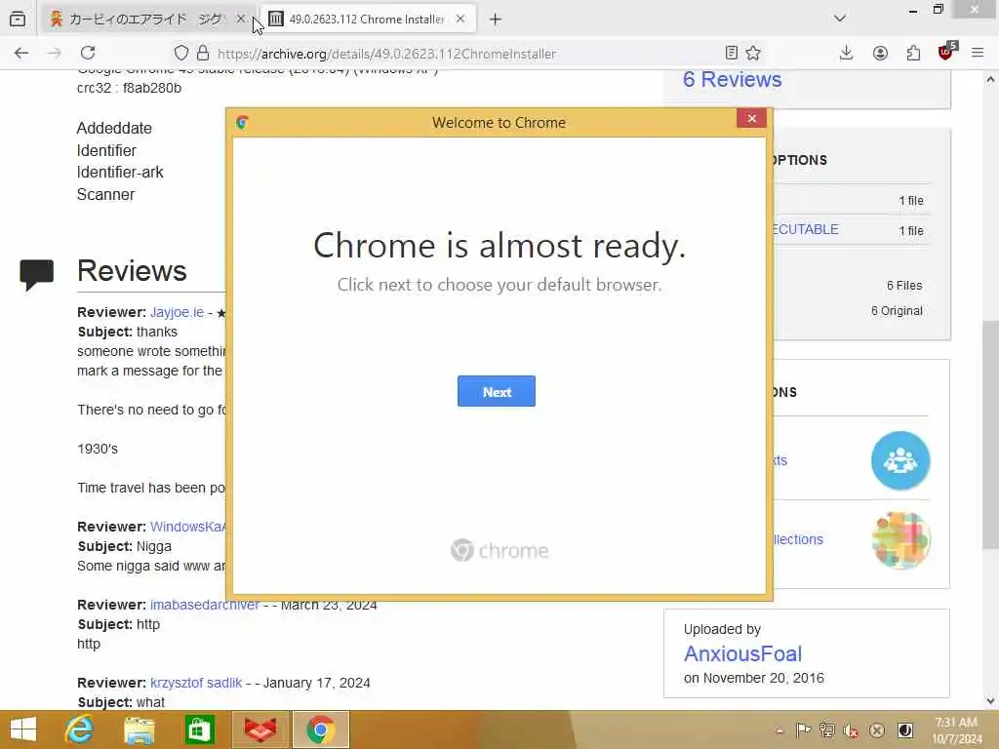Click the muted volume tray icon
999x749 pixels.
851,729
